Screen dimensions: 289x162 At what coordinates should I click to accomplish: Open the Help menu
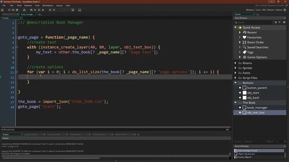coord(68,5)
